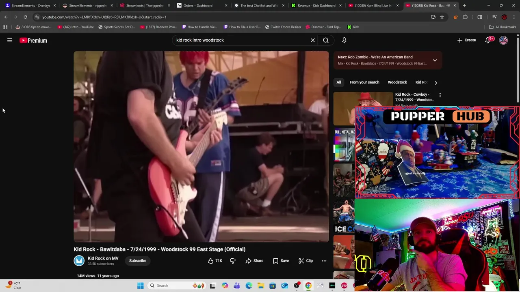Select the All filter chip

pos(339,82)
